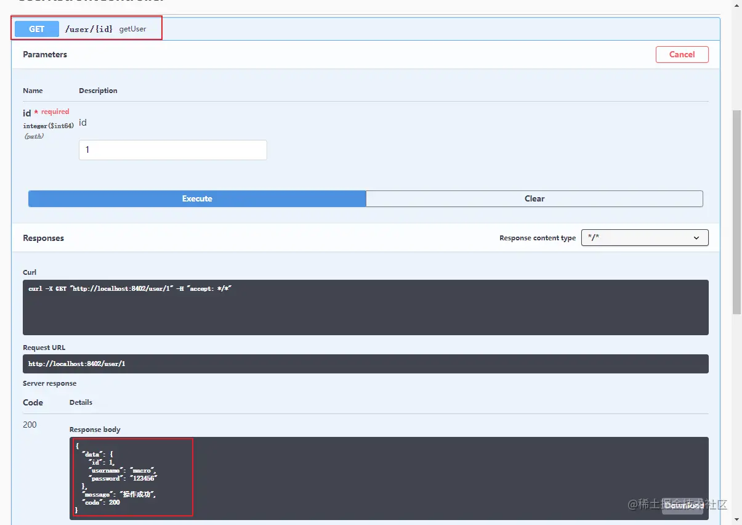
Task: Open the Response content type dropdown
Action: pyautogui.click(x=645, y=238)
